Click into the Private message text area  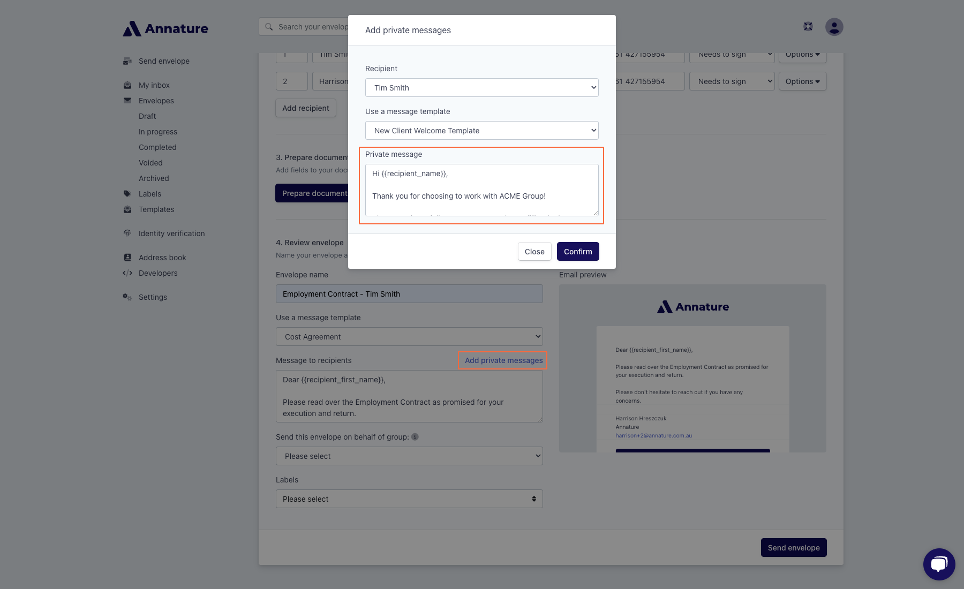point(481,190)
